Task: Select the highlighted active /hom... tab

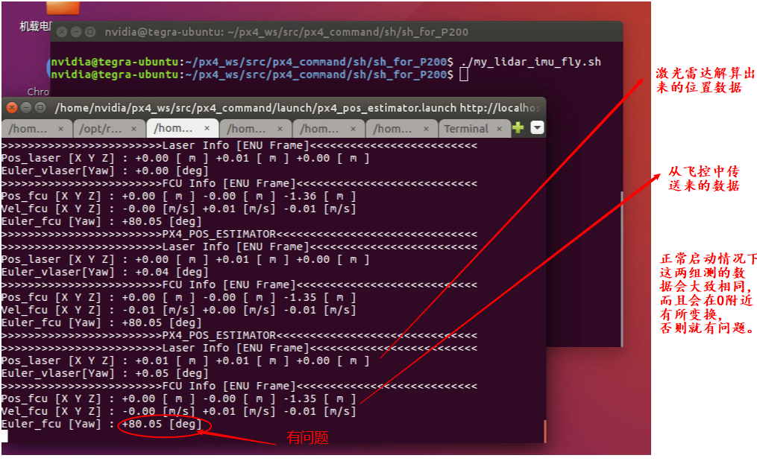Action: (x=181, y=128)
